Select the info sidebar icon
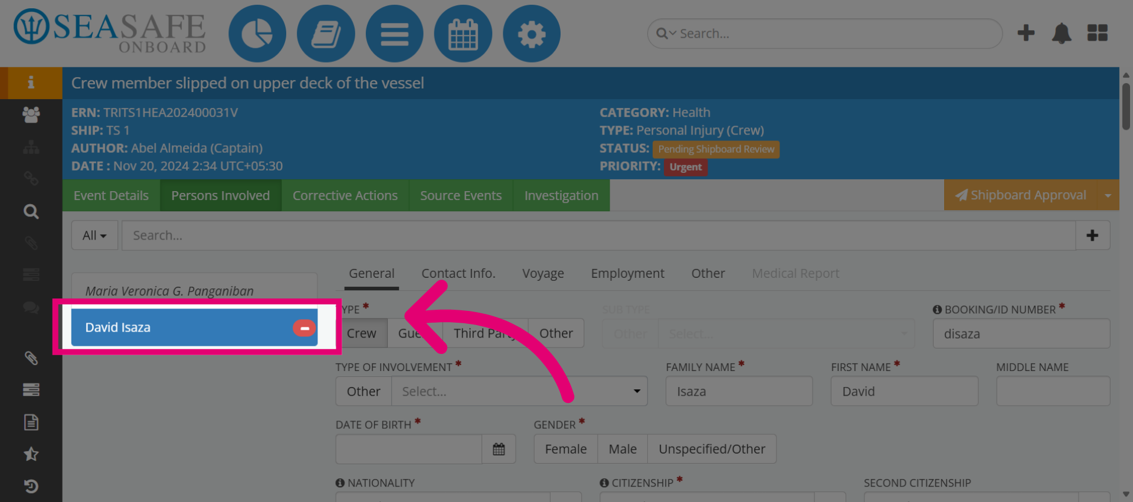The height and width of the screenshot is (502, 1133). point(31,83)
